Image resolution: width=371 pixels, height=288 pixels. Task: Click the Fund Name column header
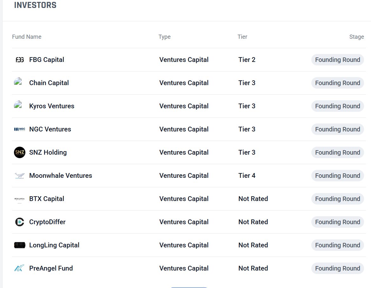[x=27, y=37]
